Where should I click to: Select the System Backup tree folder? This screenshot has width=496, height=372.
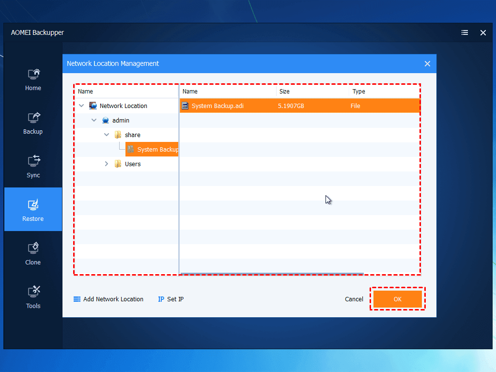click(x=152, y=149)
